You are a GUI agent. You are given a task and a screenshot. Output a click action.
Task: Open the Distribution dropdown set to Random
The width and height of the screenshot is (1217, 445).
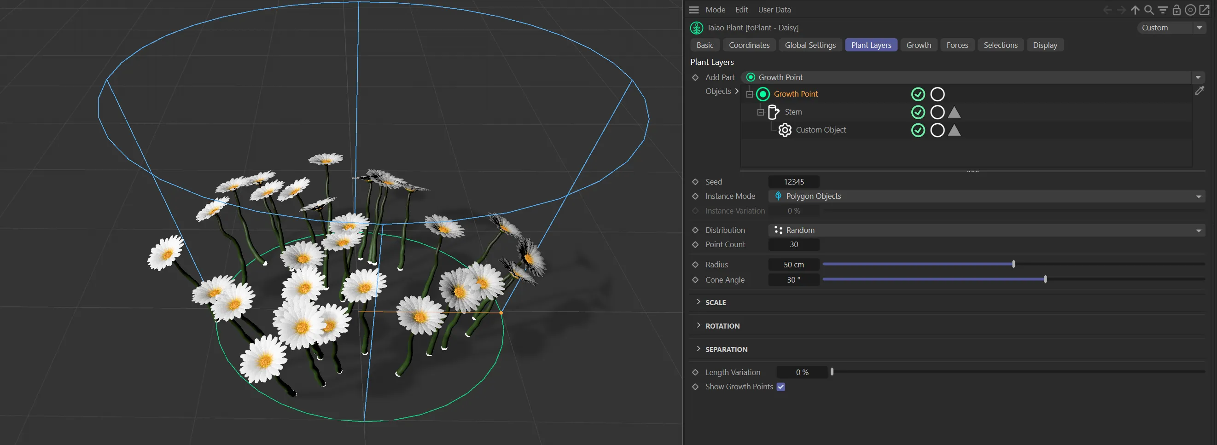click(986, 230)
